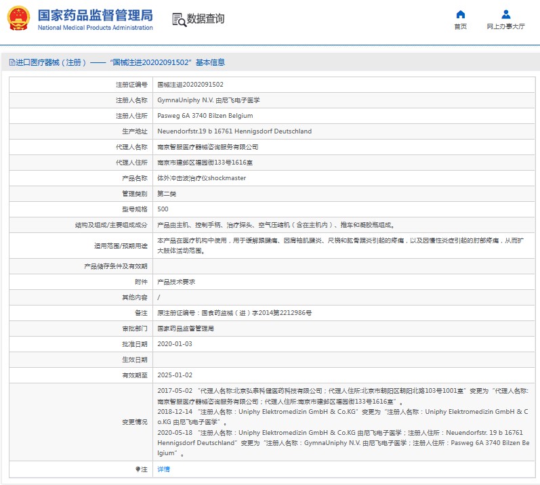The image size is (540, 485).
Task: Click the document icon before 进口医疗器械
Action: [x=12, y=62]
